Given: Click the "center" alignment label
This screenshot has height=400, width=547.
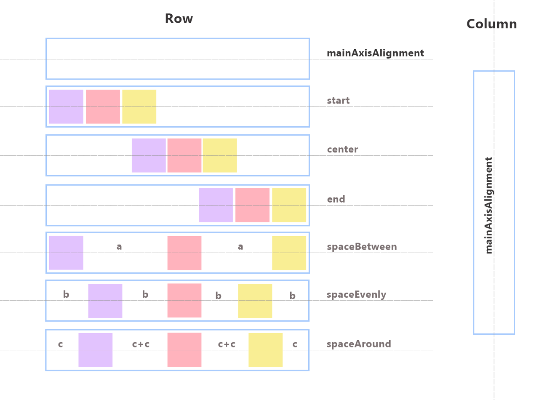Looking at the screenshot, I should click(342, 149).
